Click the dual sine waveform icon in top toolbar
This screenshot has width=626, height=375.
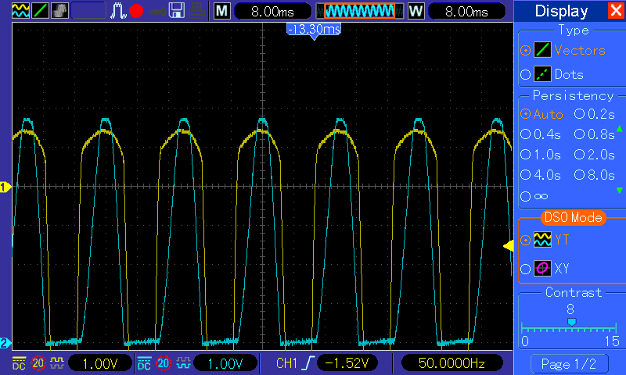tap(20, 11)
